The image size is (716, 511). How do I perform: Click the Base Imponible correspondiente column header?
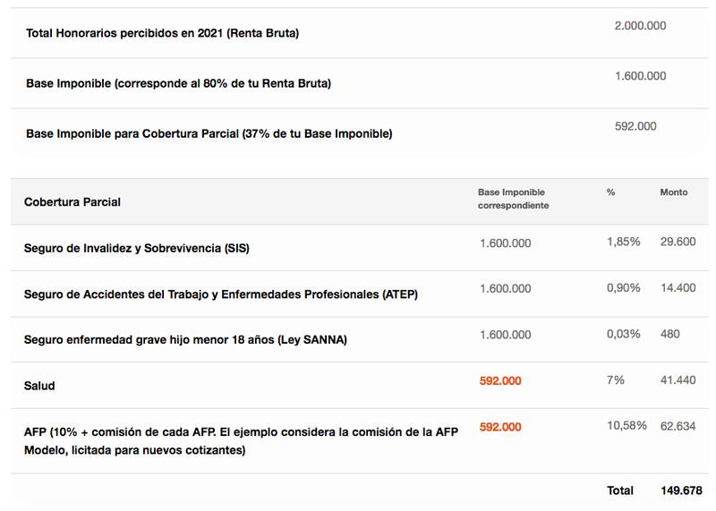point(513,199)
